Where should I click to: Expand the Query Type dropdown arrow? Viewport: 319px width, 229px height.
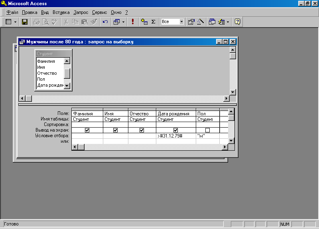point(123,22)
